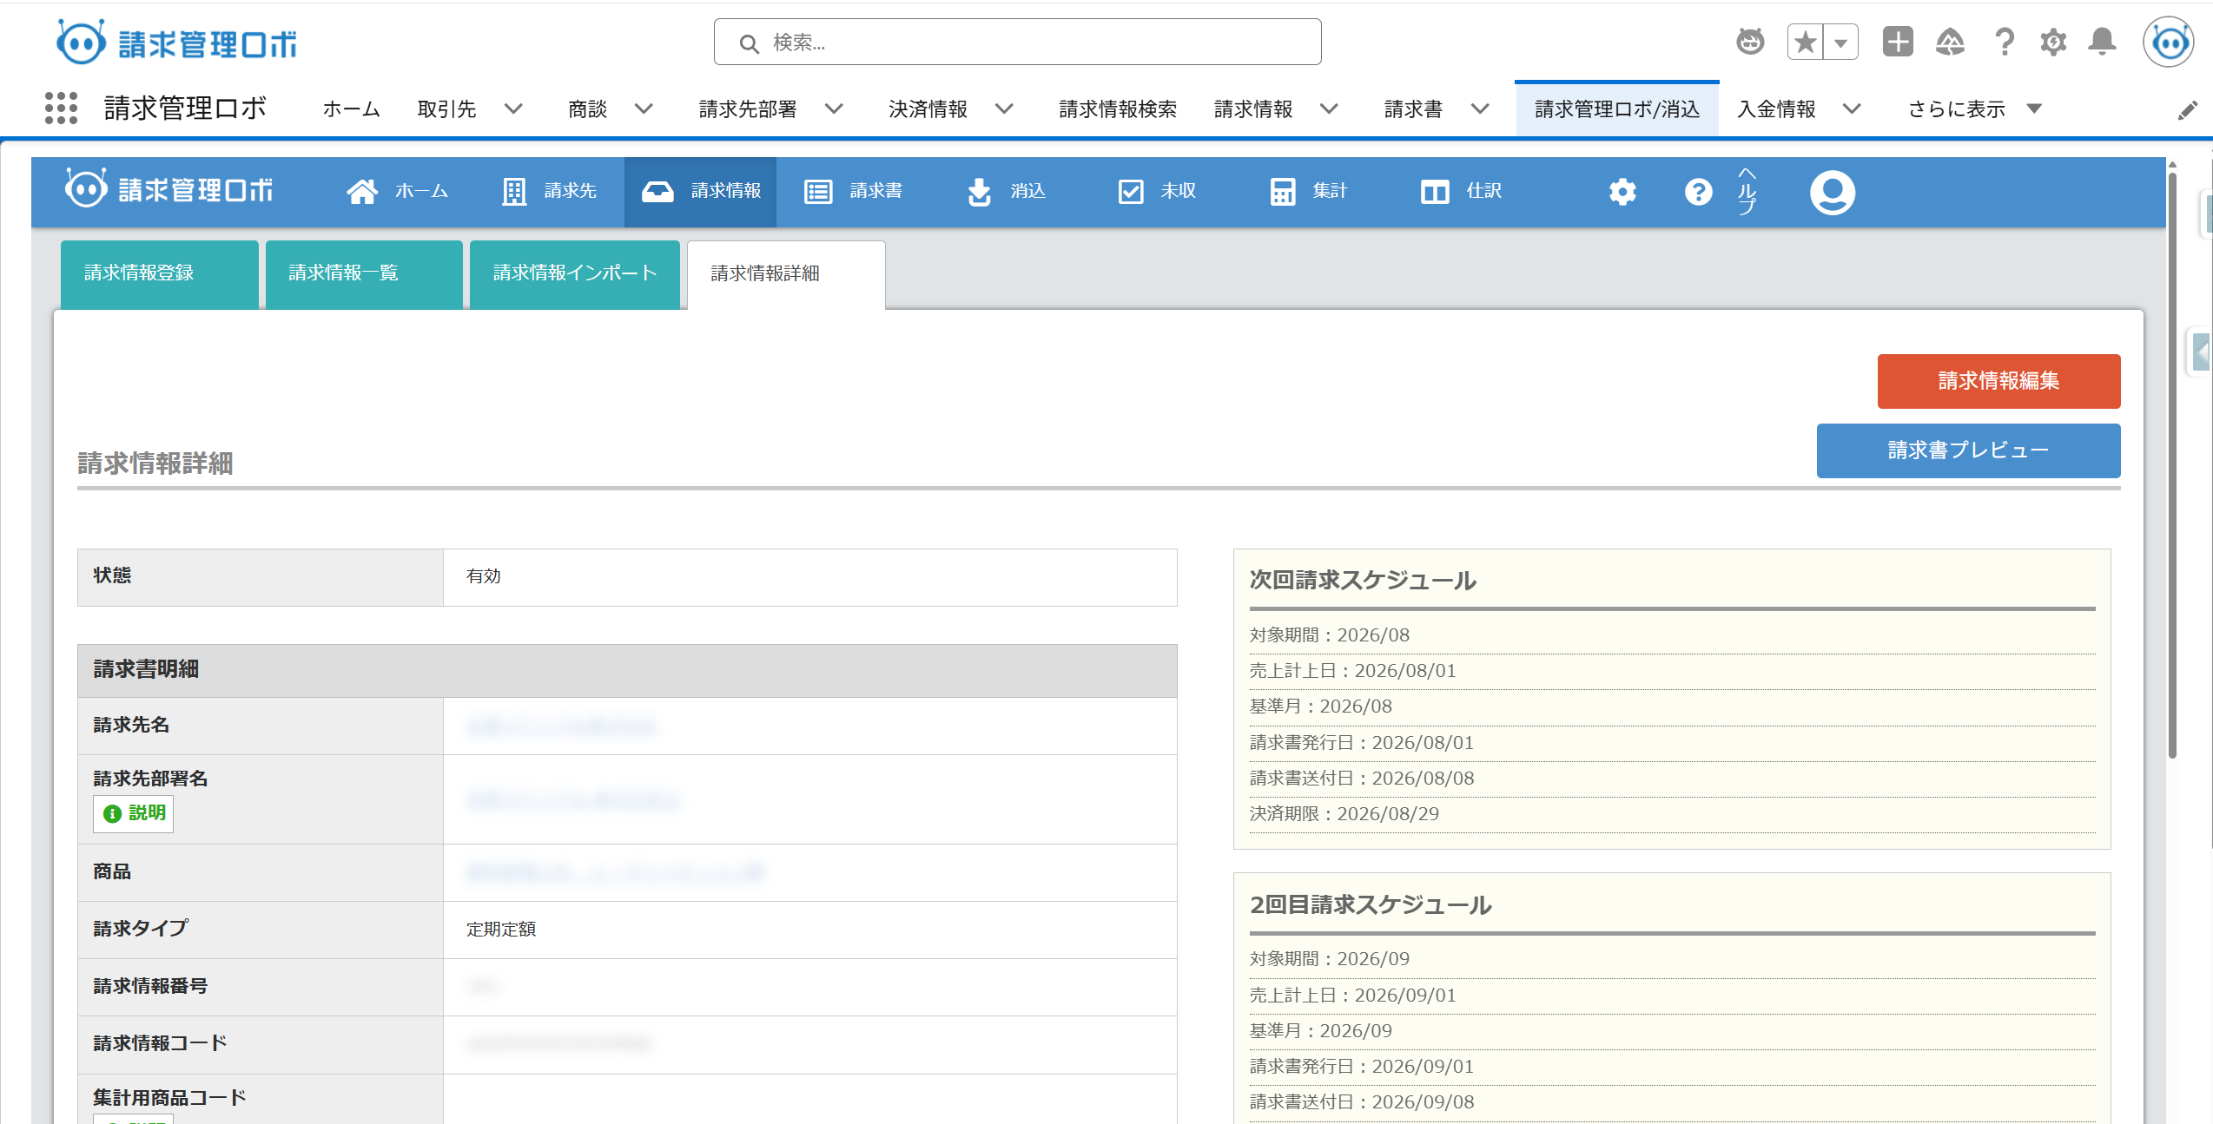Switch to 請求情報インポート sub-tab
Viewport: 2213px width, 1124px height.
pyautogui.click(x=575, y=274)
